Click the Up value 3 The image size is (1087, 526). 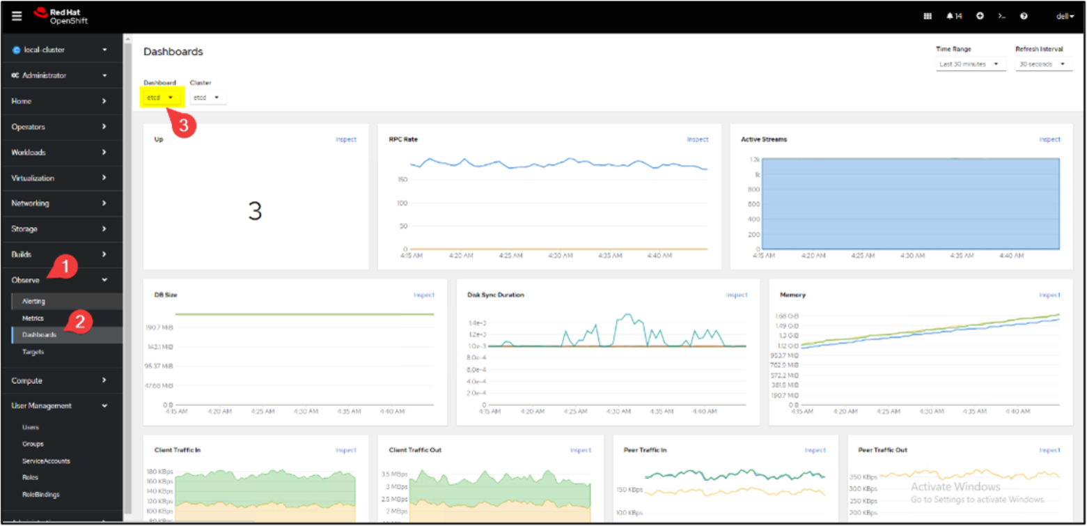click(255, 211)
